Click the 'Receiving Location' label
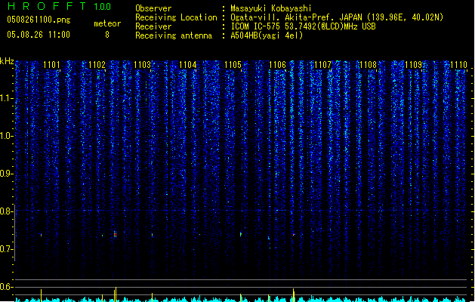The width and height of the screenshot is (475, 302). [x=176, y=17]
